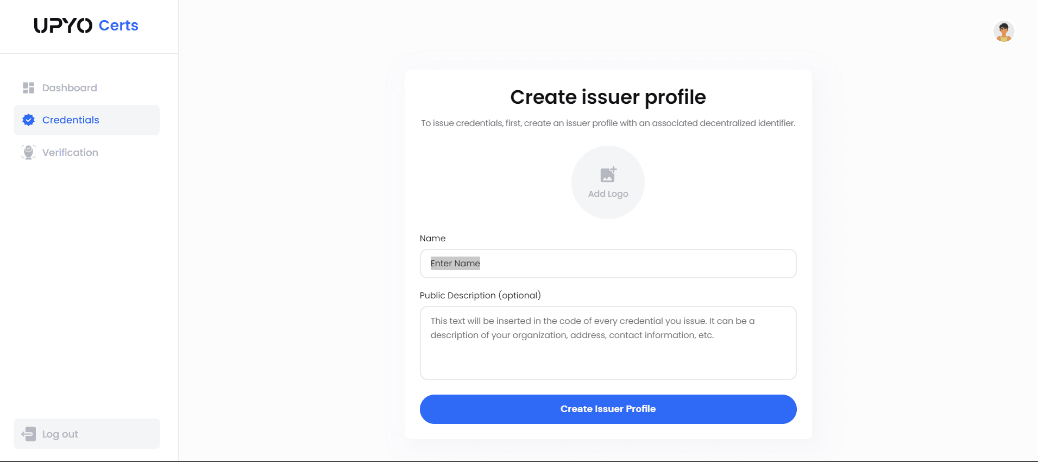Click the Create issuer profile heading
Image resolution: width=1038 pixels, height=462 pixels.
point(608,97)
